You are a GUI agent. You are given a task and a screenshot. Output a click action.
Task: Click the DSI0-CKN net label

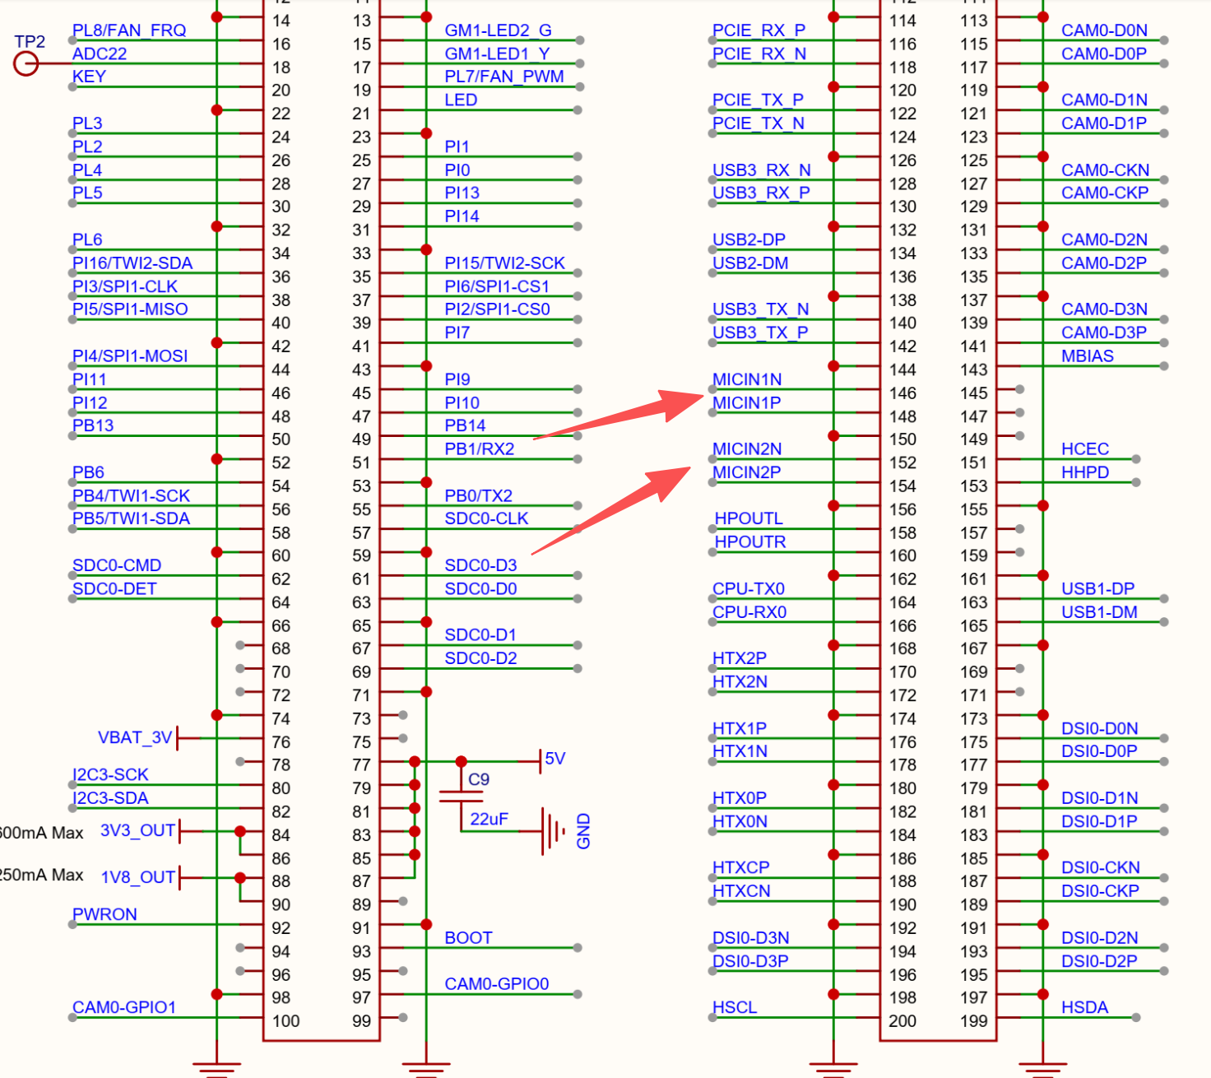1100,867
